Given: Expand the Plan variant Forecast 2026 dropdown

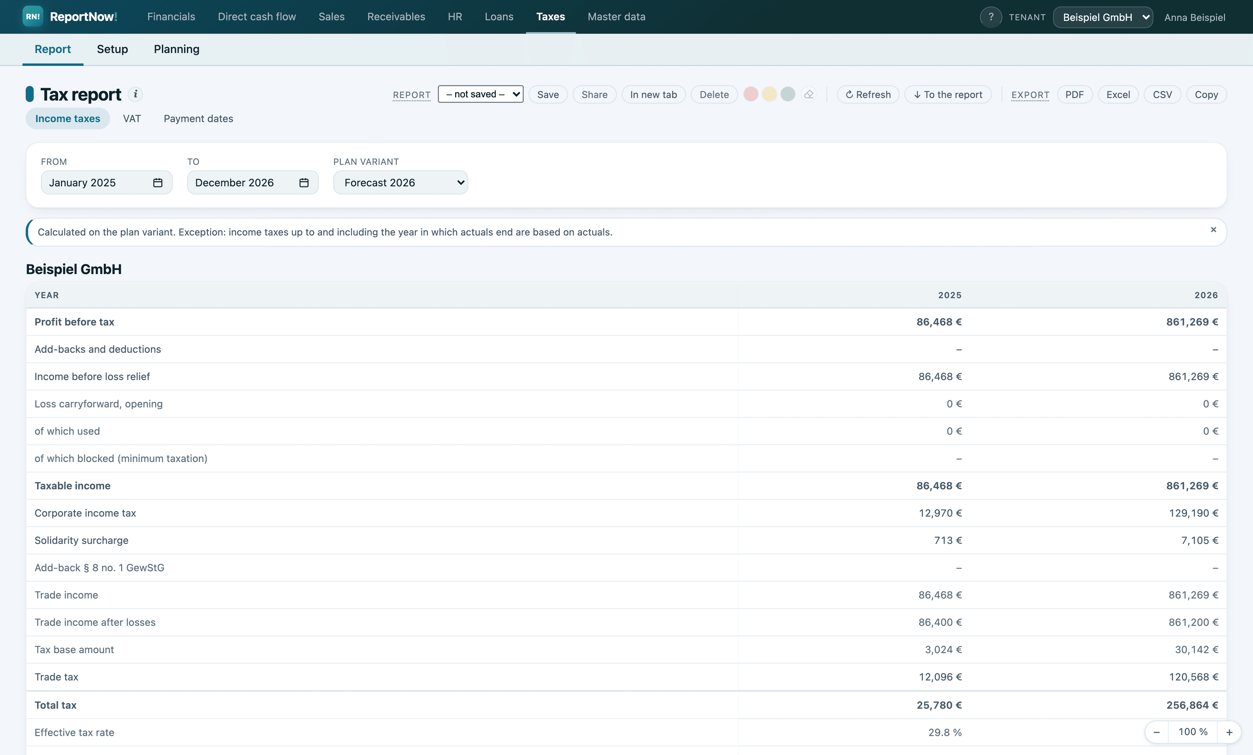Looking at the screenshot, I should click(401, 182).
